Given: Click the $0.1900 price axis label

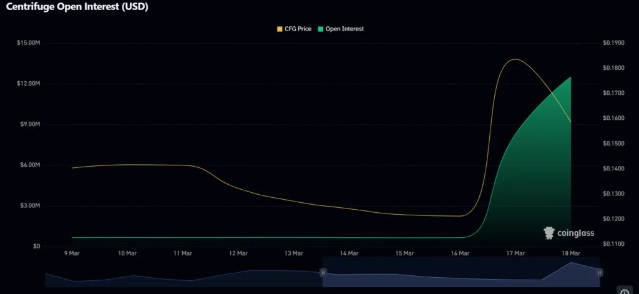Looking at the screenshot, I should coord(613,43).
